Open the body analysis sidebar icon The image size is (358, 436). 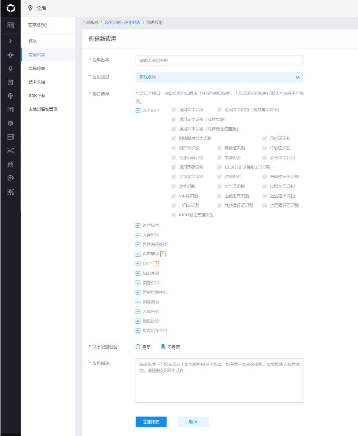pyautogui.click(x=10, y=191)
